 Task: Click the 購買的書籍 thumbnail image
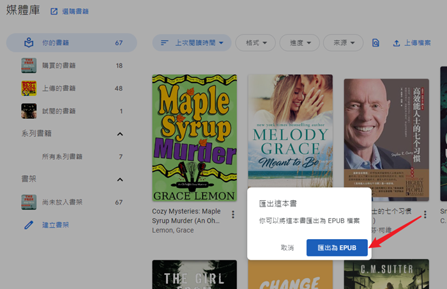[x=29, y=65]
